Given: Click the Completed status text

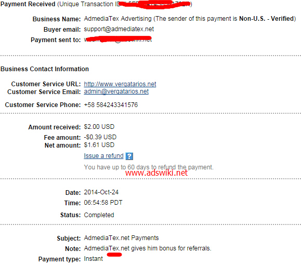Looking at the screenshot, I should [x=99, y=215].
